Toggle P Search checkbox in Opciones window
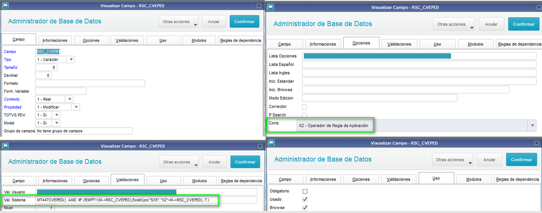 (305, 115)
